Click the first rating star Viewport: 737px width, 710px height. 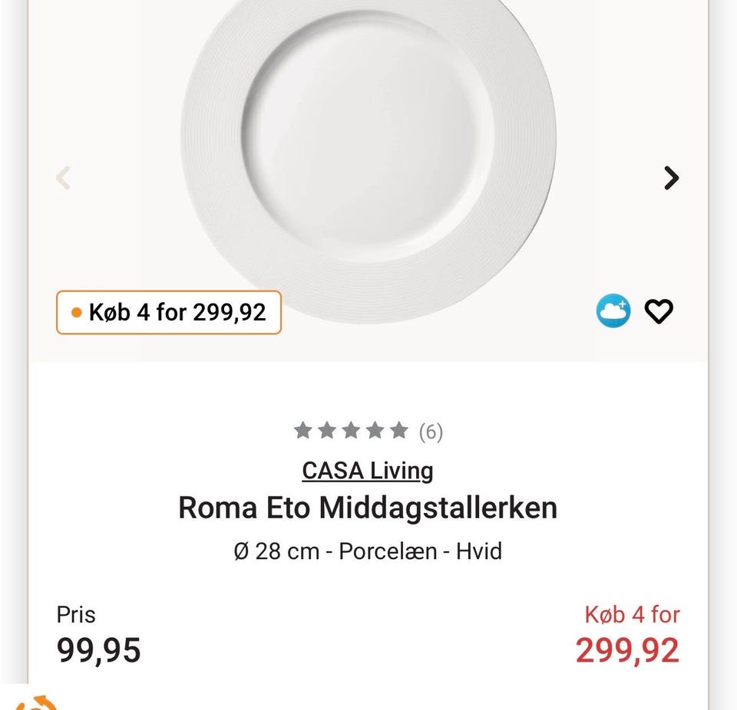click(302, 430)
